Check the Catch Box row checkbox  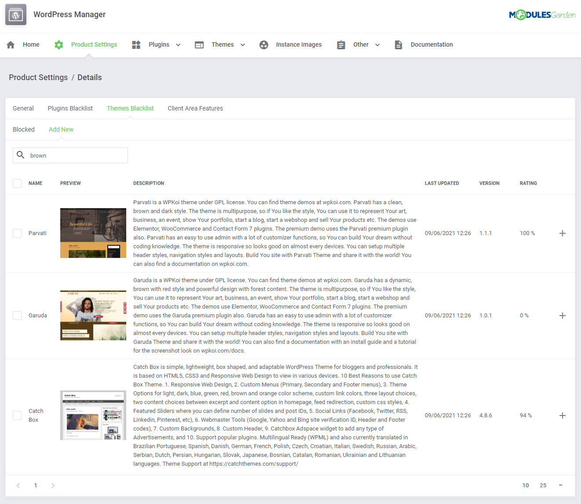17,416
